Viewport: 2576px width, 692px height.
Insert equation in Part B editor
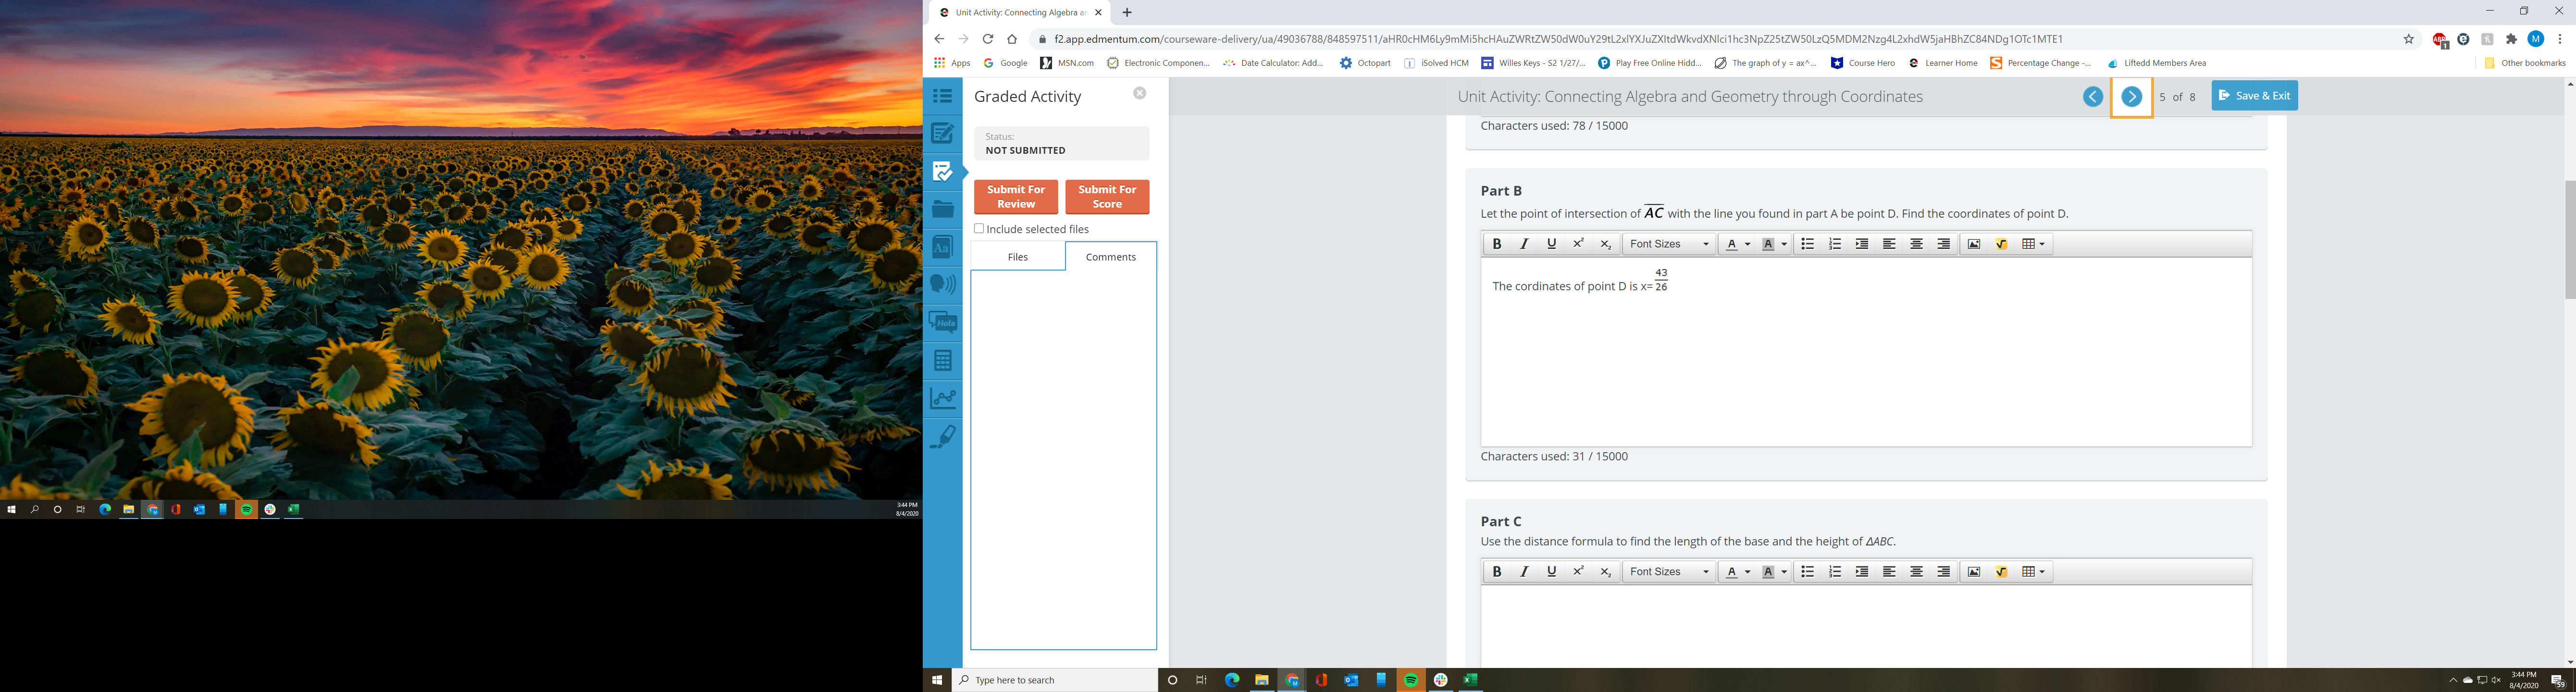[2001, 244]
